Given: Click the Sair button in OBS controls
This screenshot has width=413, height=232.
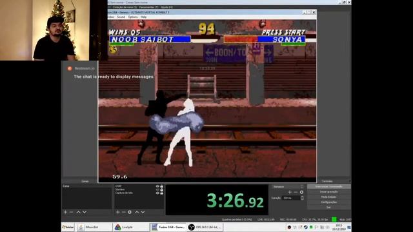Looking at the screenshot, I should point(328,208).
